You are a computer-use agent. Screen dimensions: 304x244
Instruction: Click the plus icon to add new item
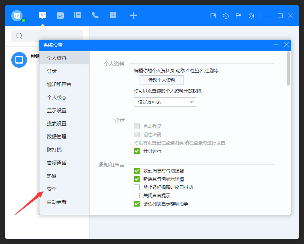(133, 15)
